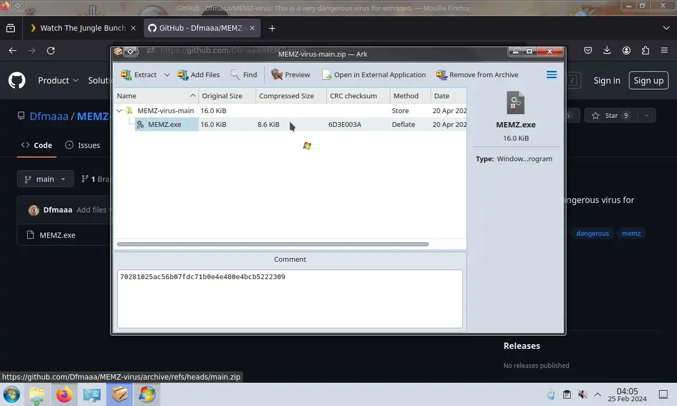
Task: Sort by CRC checksum column
Action: click(x=358, y=96)
